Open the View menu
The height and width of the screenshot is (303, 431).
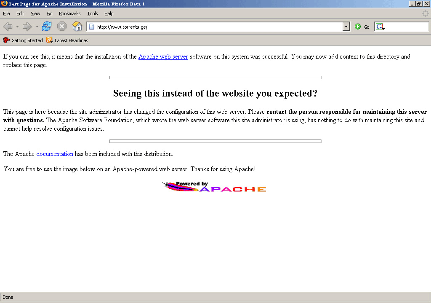[x=35, y=13]
